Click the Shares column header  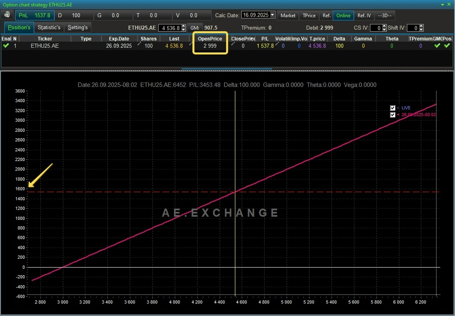click(149, 39)
